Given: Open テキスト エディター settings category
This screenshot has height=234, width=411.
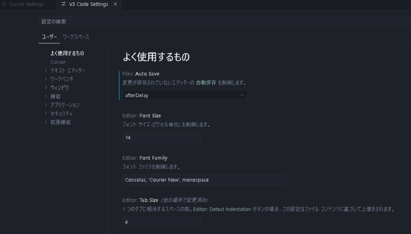Looking at the screenshot, I should click(x=68, y=71).
